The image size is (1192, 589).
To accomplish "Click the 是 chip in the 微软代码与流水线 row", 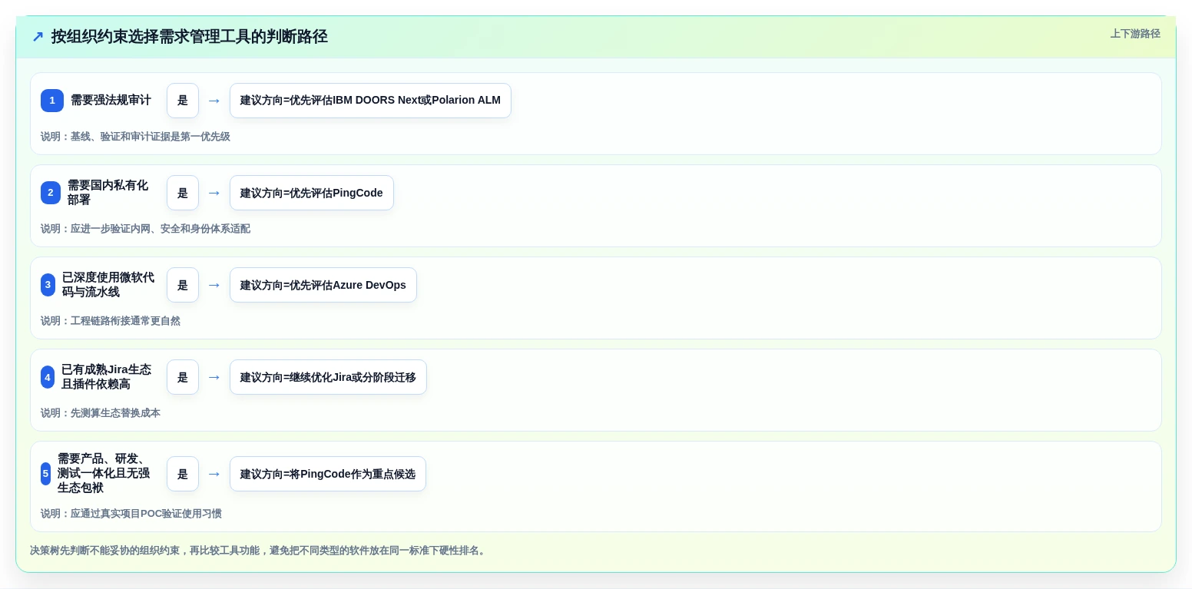I will point(183,285).
